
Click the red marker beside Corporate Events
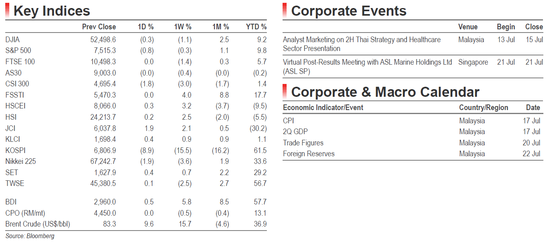click(285, 10)
